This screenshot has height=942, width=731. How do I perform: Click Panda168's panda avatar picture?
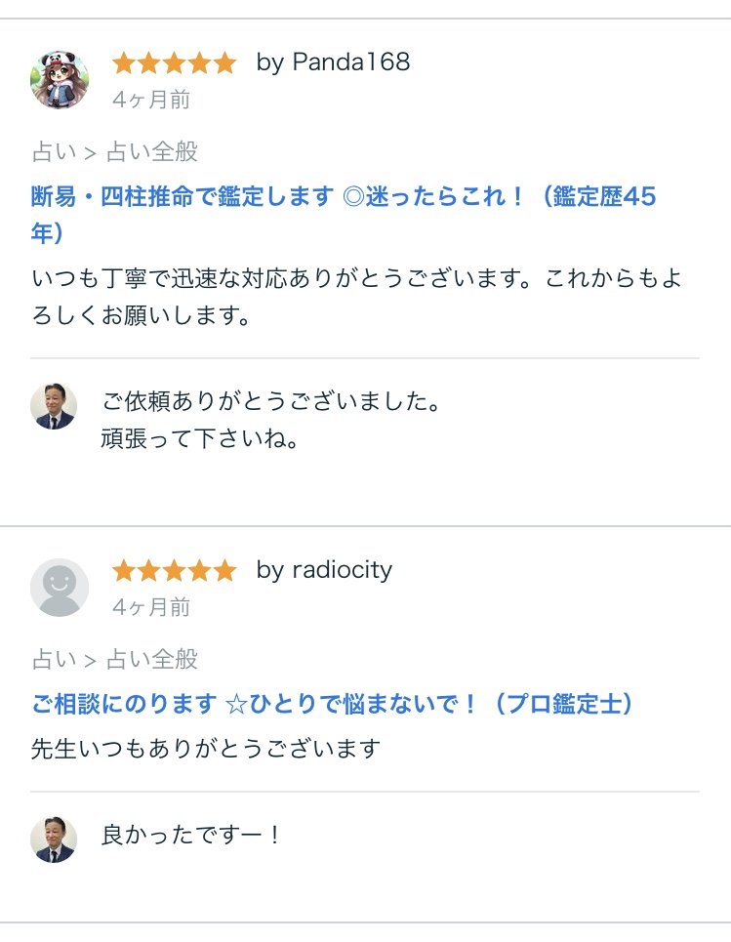click(60, 79)
